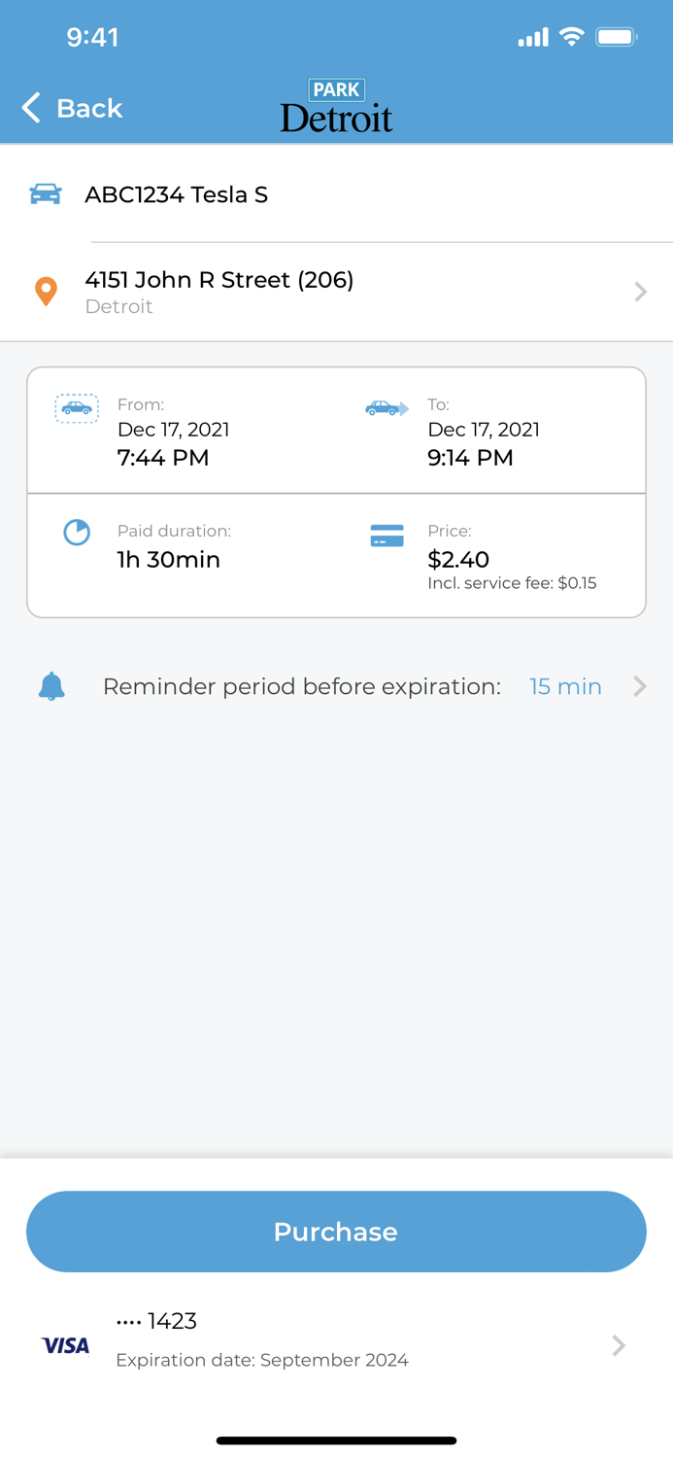Screen dimensions: 673x1458
Task: Tap the blue car vehicle icon
Action: coord(46,194)
